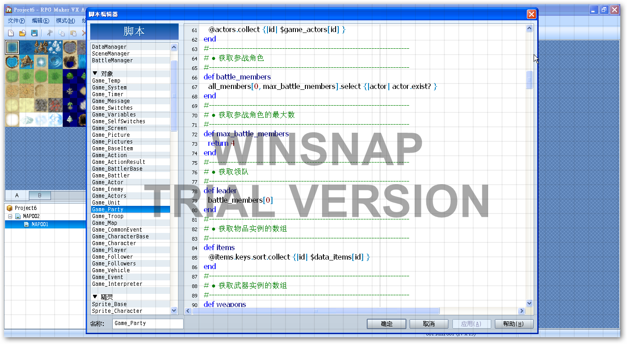Click the 取消 cancel button

[429, 324]
